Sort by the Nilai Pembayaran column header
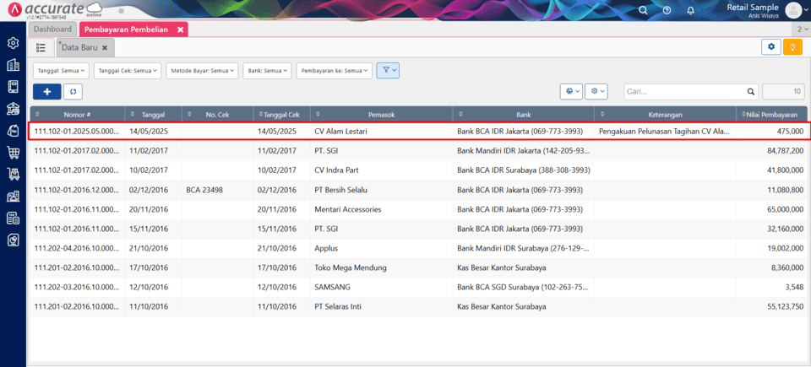 tap(771, 114)
